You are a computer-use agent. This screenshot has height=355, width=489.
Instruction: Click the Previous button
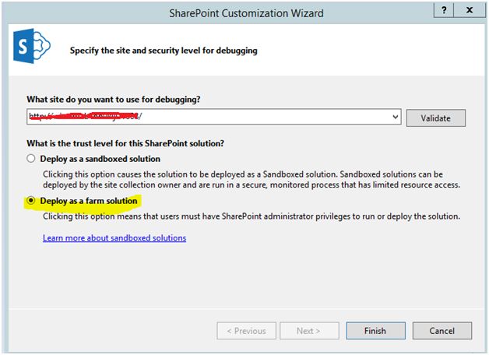click(246, 331)
